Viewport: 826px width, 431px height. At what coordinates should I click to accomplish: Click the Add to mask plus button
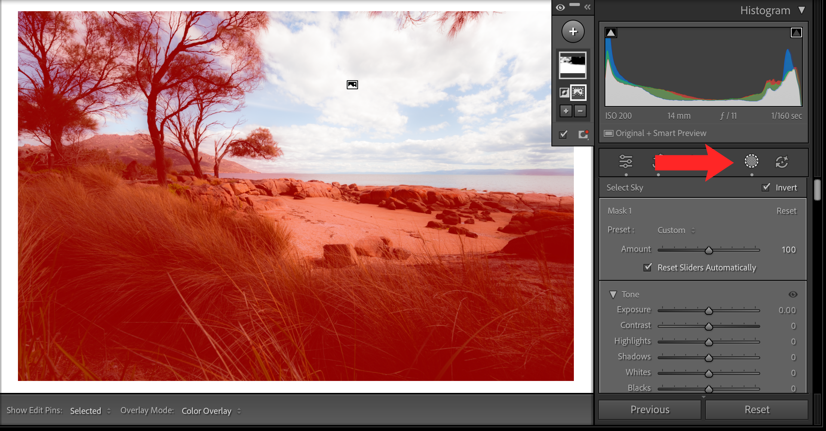click(x=566, y=111)
